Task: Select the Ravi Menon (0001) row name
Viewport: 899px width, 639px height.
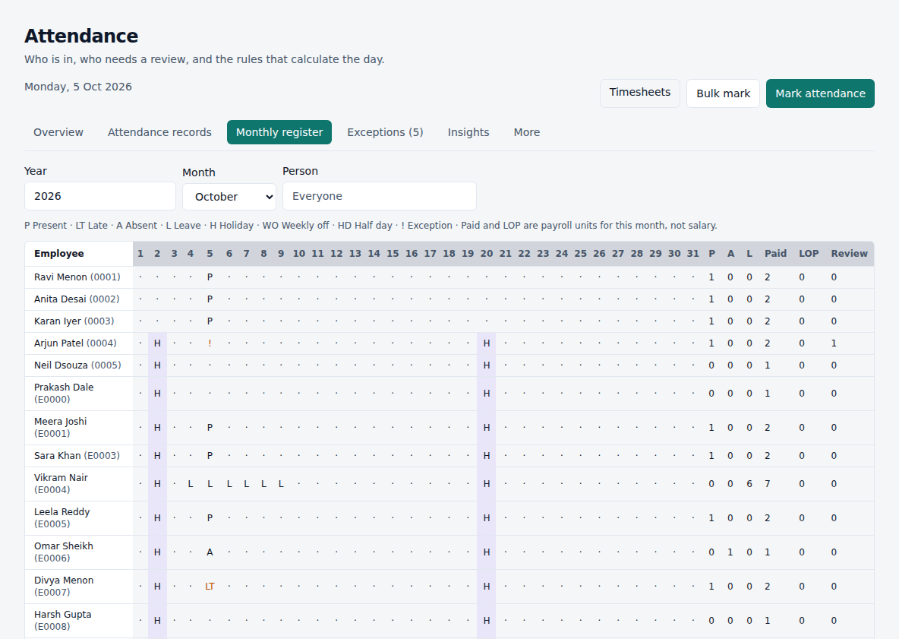Action: point(77,277)
